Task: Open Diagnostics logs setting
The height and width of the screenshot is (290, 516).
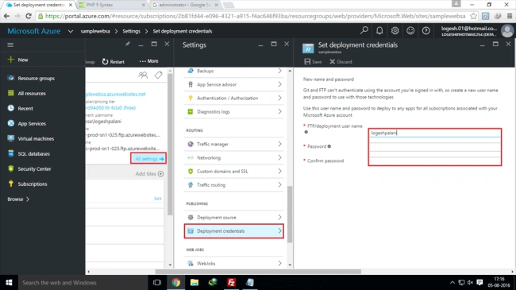Action: click(x=234, y=112)
